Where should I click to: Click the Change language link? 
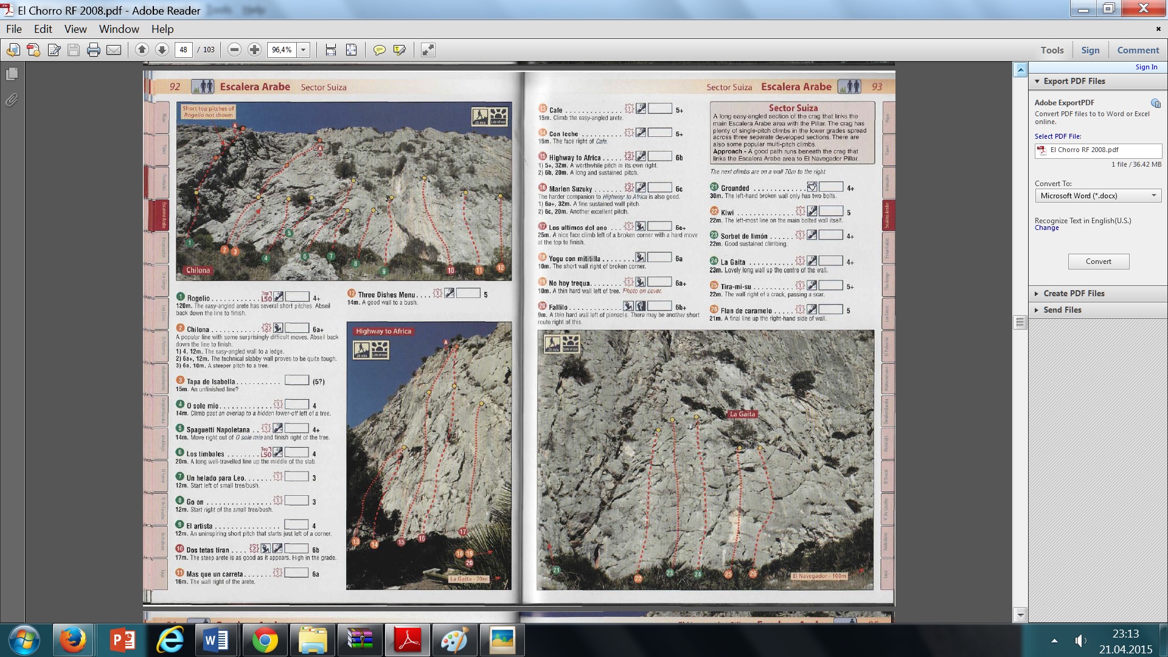[x=1046, y=228]
